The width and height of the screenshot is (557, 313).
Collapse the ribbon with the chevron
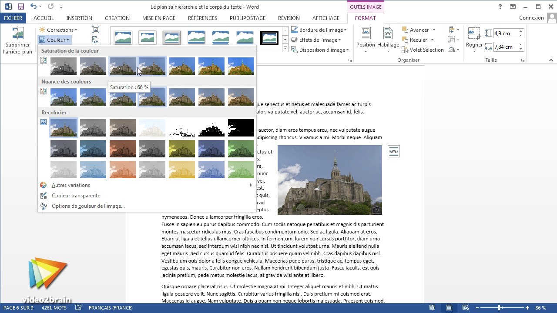click(551, 60)
